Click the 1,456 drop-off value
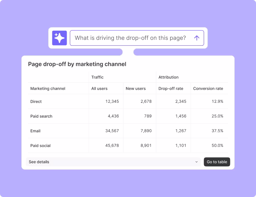This screenshot has width=256, height=197. 181,116
